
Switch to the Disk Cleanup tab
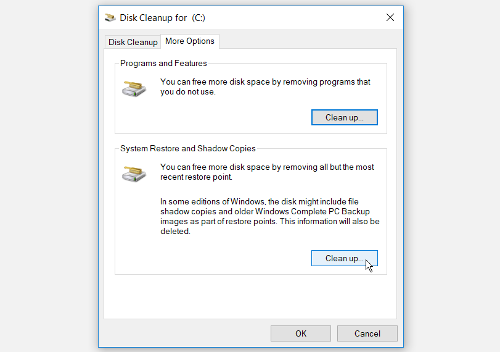coord(133,42)
